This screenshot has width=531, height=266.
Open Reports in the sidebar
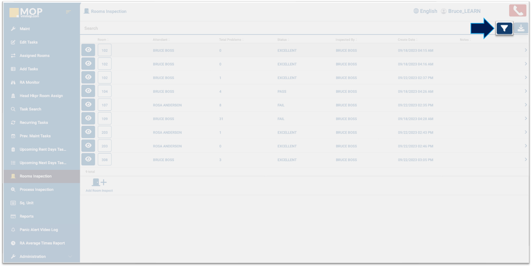click(x=27, y=216)
